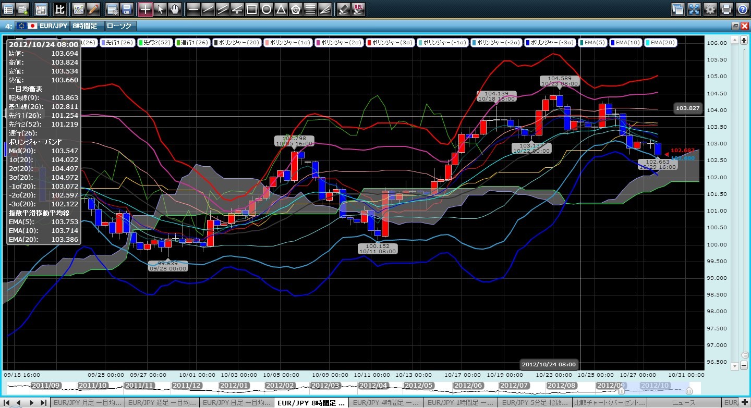The width and height of the screenshot is (751, 408).
Task: Pick the triangle drawing tool
Action: tap(281, 9)
